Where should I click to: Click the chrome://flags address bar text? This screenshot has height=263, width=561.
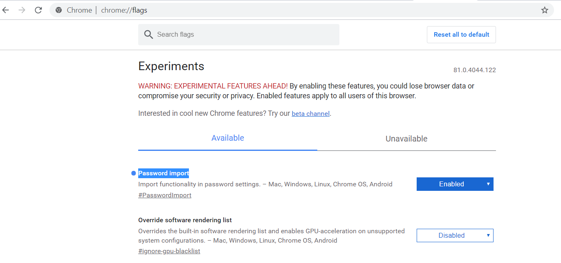124,10
